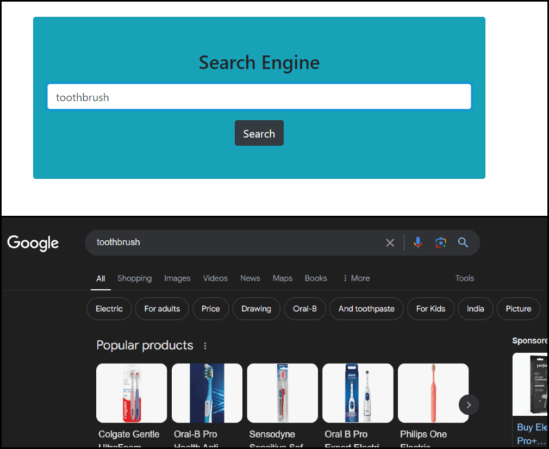This screenshot has height=449, width=549.
Task: Choose the Price filter chip
Action: [x=211, y=309]
